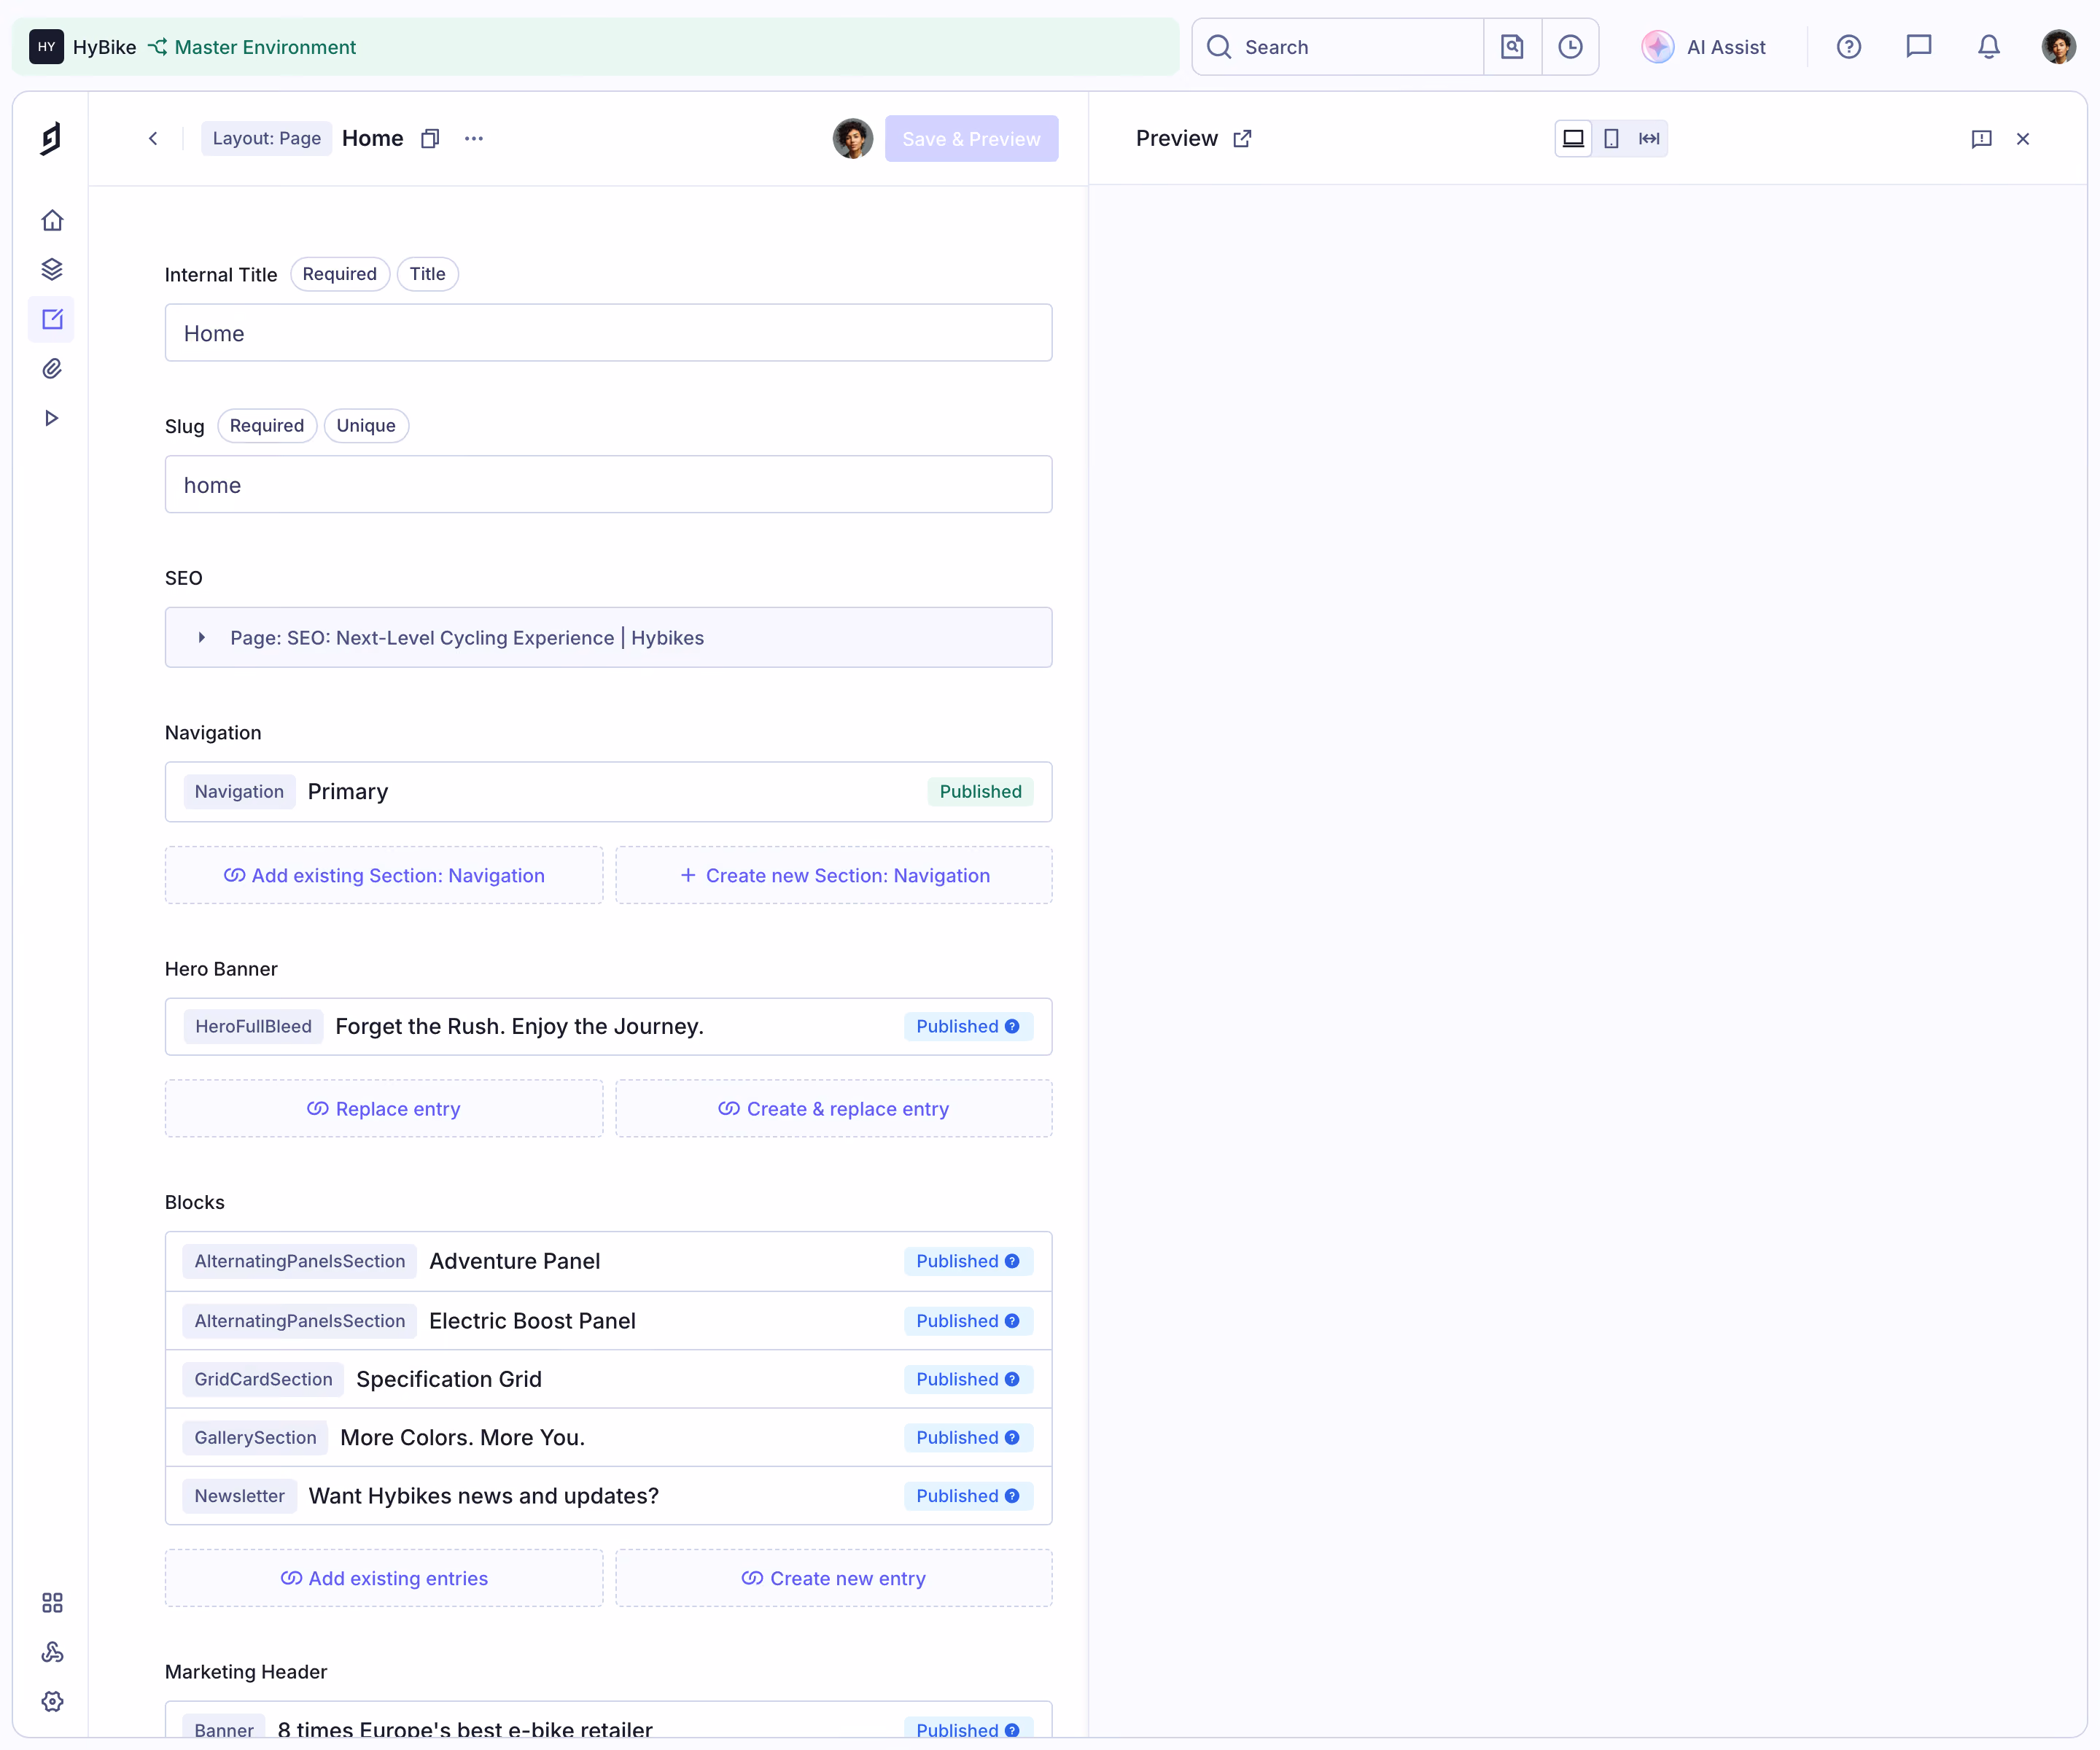Click Replace entry under Hero Banner
2100x1750 pixels.
(x=384, y=1109)
